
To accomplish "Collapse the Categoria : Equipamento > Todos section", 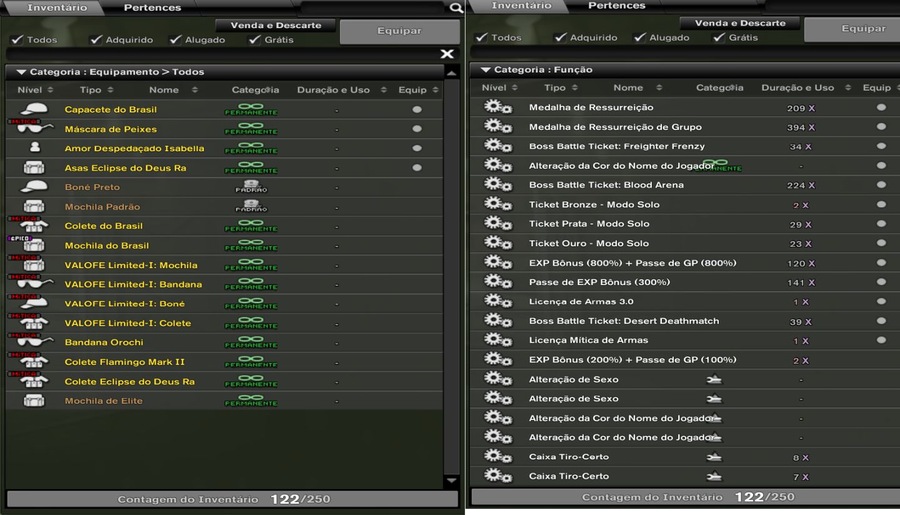I will point(22,72).
